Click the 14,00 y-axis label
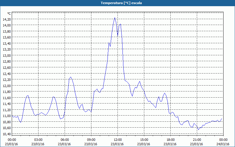The height and width of the screenshot is (147, 235). (x=7, y=25)
